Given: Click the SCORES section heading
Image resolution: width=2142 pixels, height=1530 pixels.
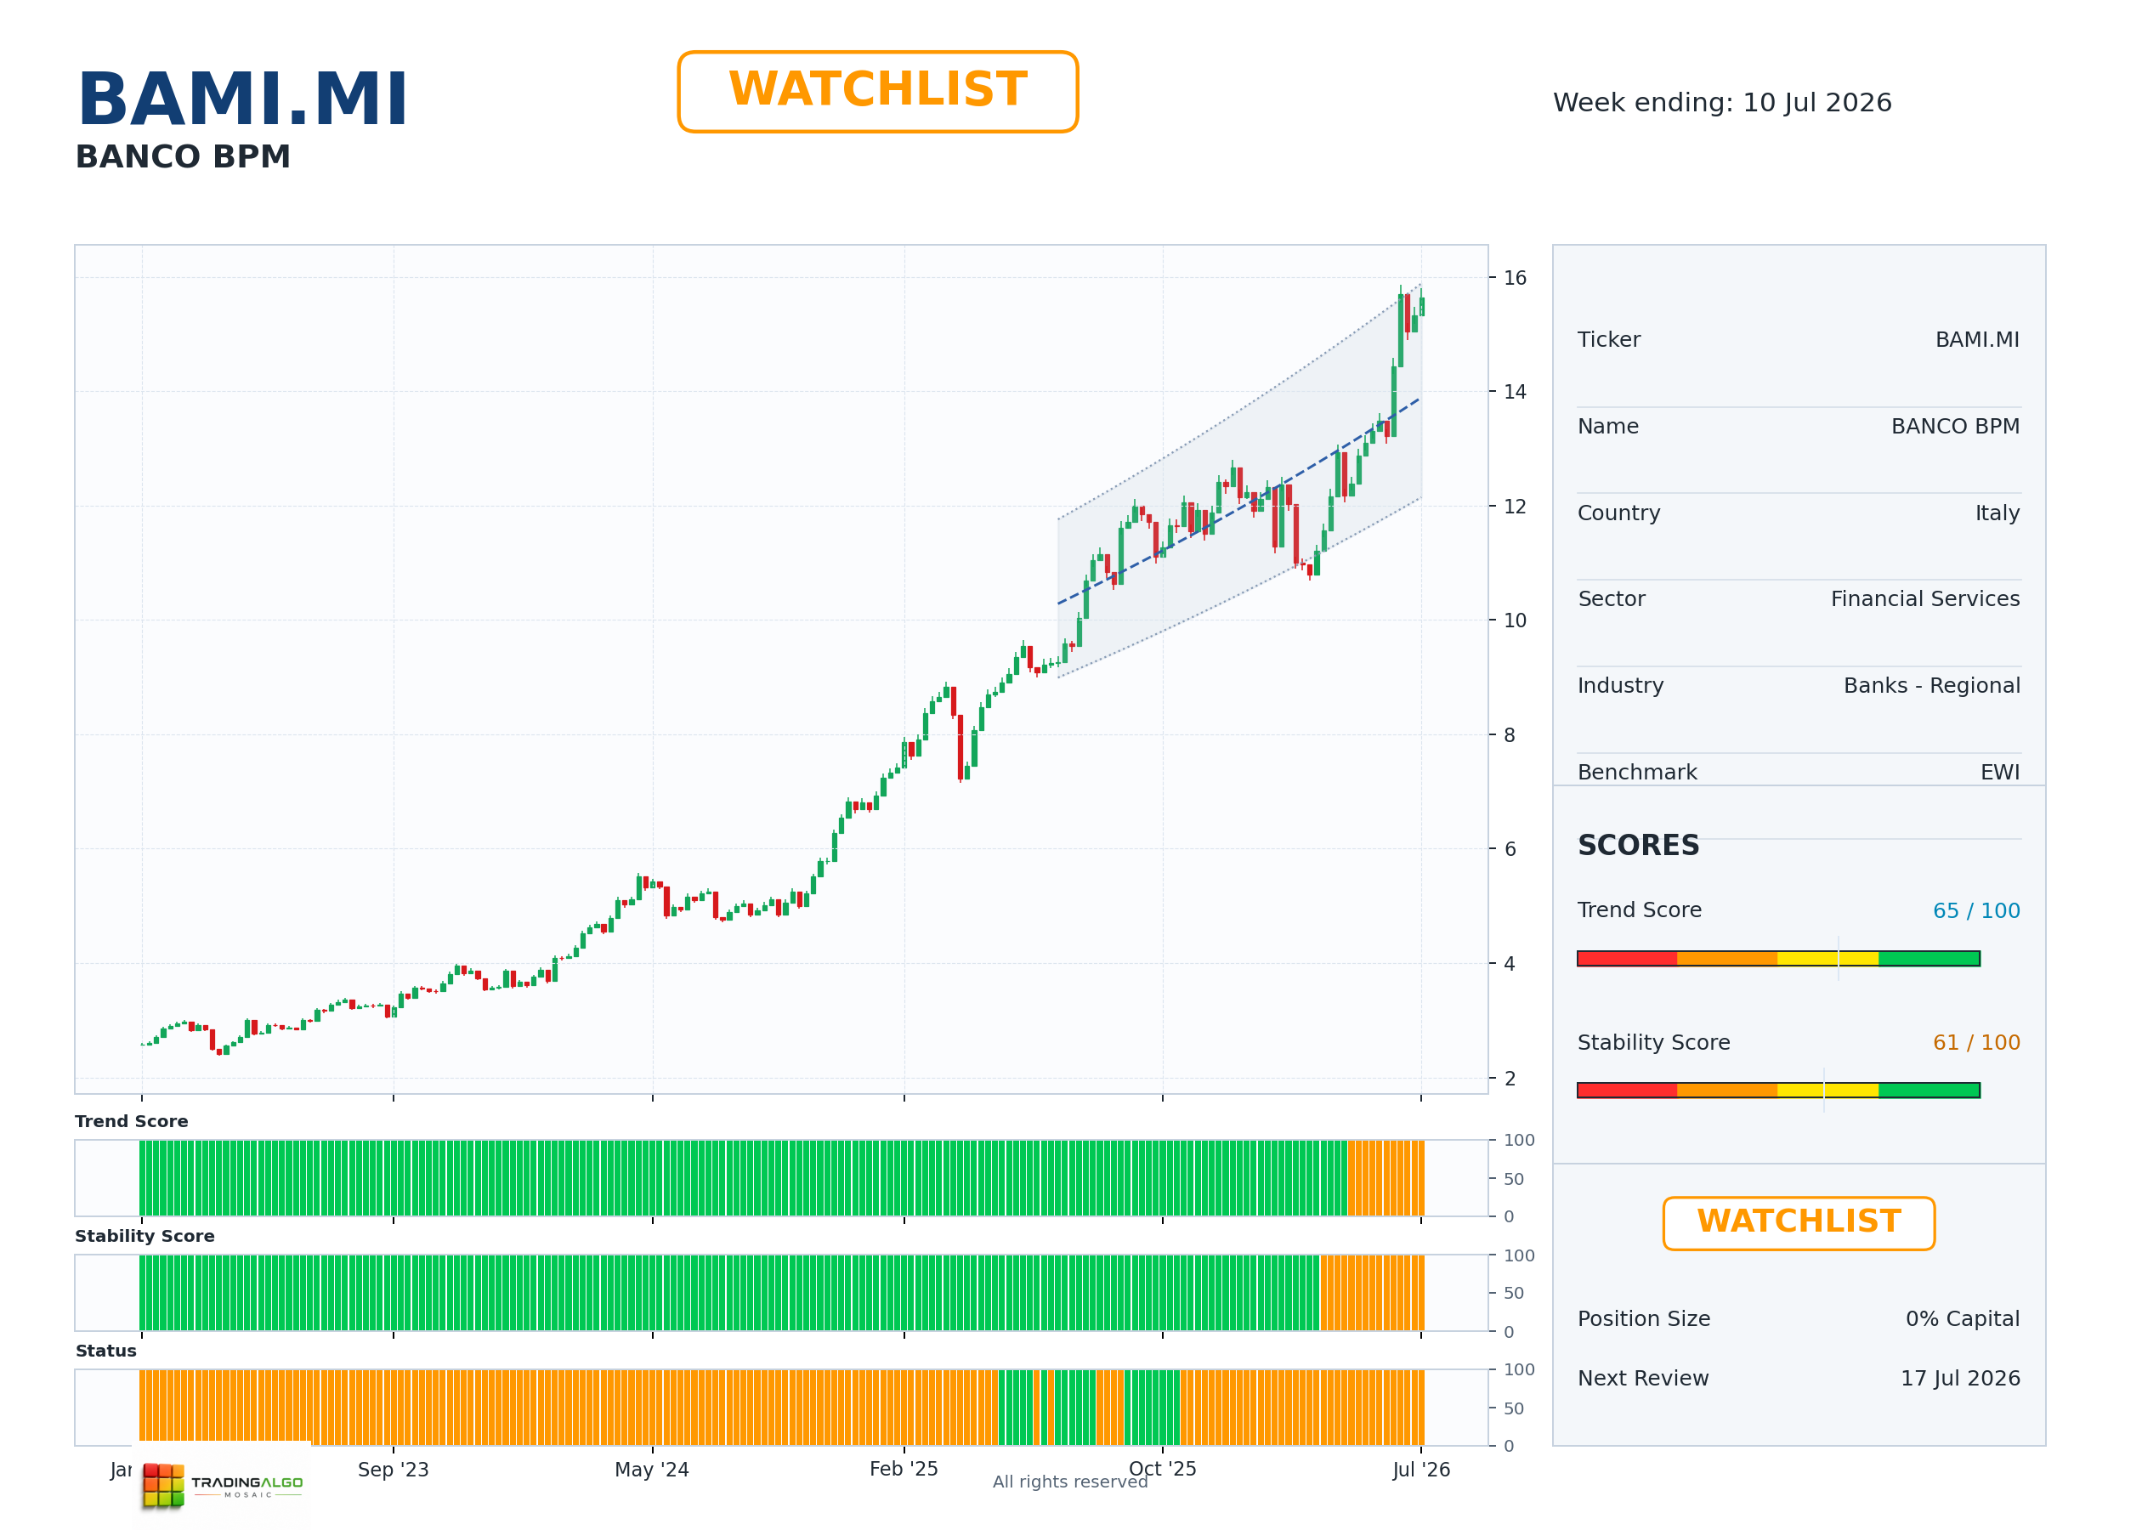Looking at the screenshot, I should tap(1638, 845).
